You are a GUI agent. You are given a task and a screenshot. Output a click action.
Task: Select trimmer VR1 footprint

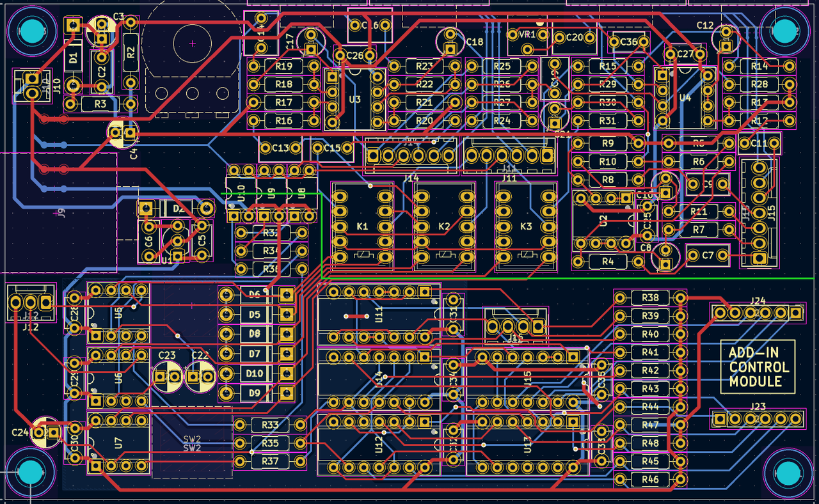(x=526, y=35)
